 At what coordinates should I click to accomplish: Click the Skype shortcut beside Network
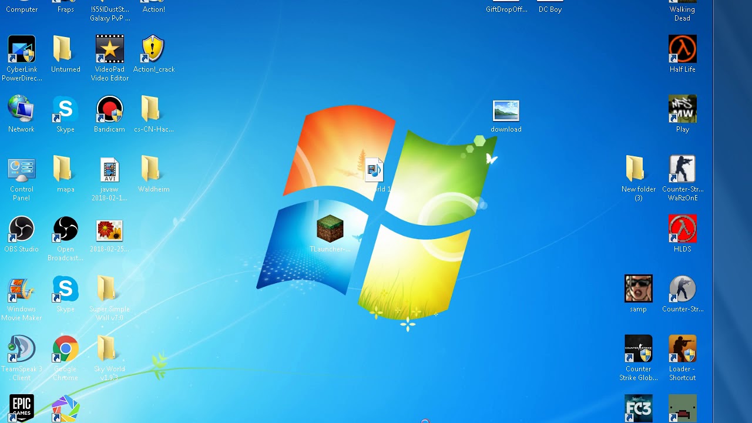[x=65, y=109]
